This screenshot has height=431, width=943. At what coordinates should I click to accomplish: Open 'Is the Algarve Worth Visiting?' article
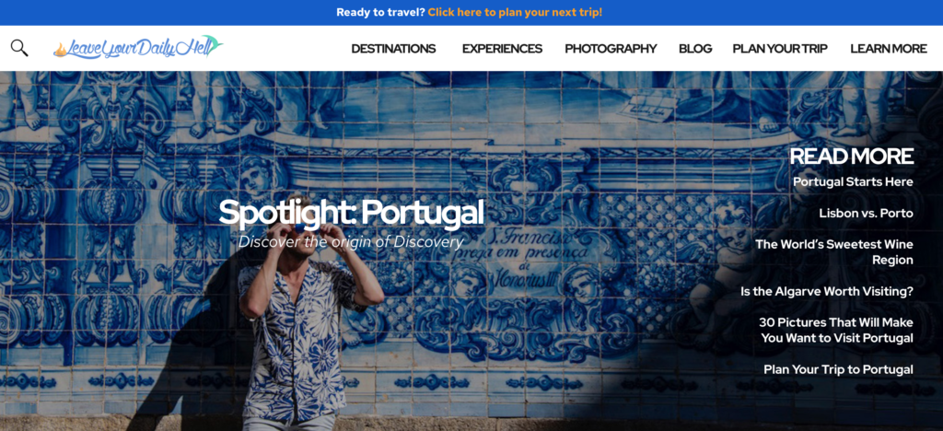click(827, 291)
